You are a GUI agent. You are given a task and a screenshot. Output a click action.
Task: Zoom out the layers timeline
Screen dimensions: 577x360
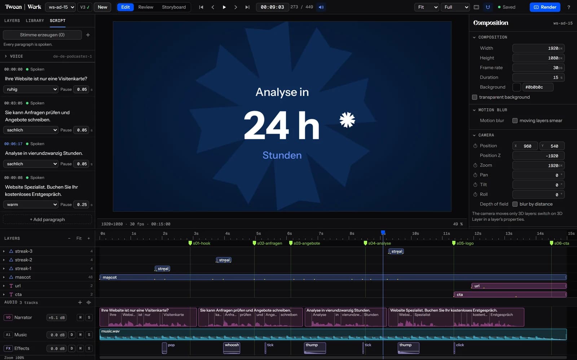pyautogui.click(x=69, y=238)
